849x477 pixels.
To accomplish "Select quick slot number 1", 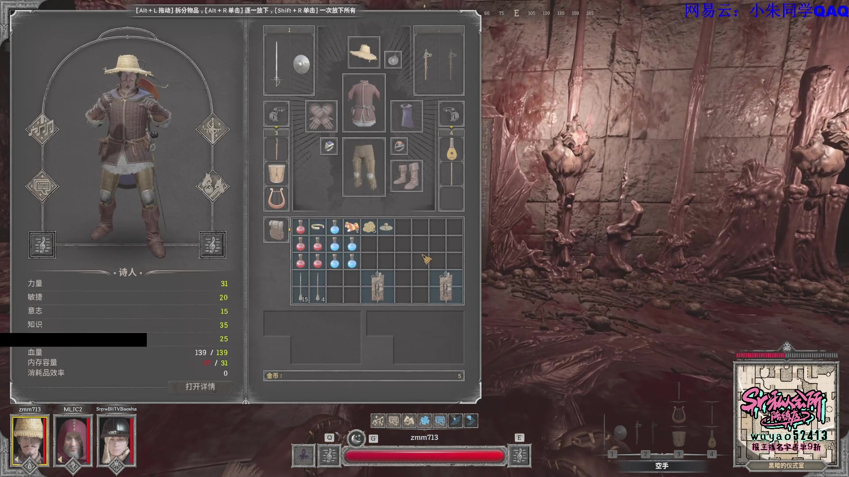I will point(612,454).
